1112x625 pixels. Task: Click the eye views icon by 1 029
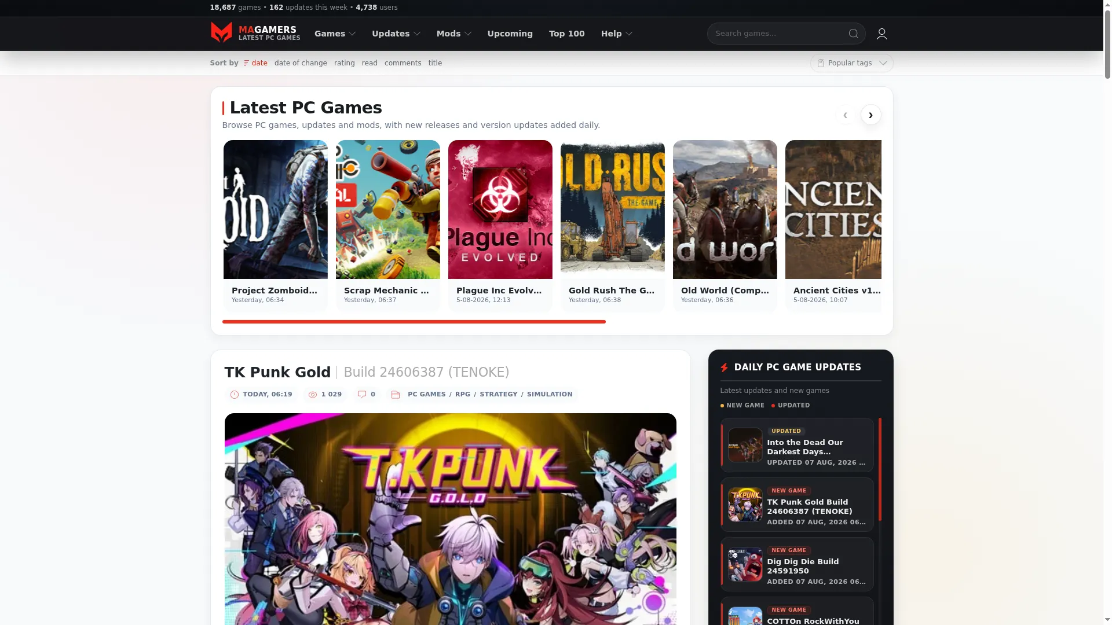point(313,395)
